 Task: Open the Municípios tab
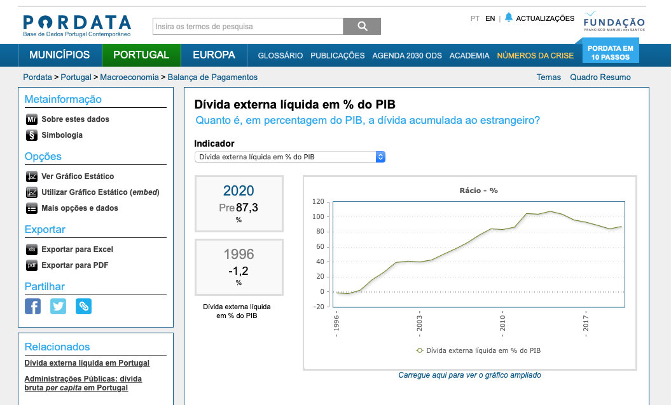tap(60, 55)
